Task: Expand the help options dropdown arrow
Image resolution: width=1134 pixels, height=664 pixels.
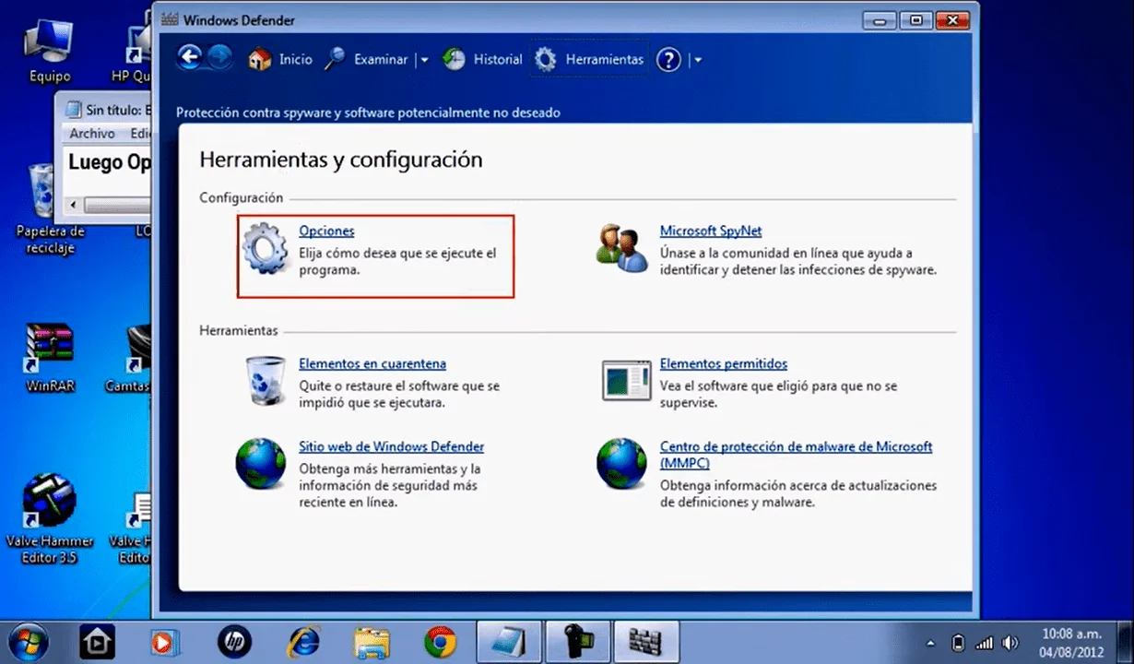Action: [x=698, y=60]
